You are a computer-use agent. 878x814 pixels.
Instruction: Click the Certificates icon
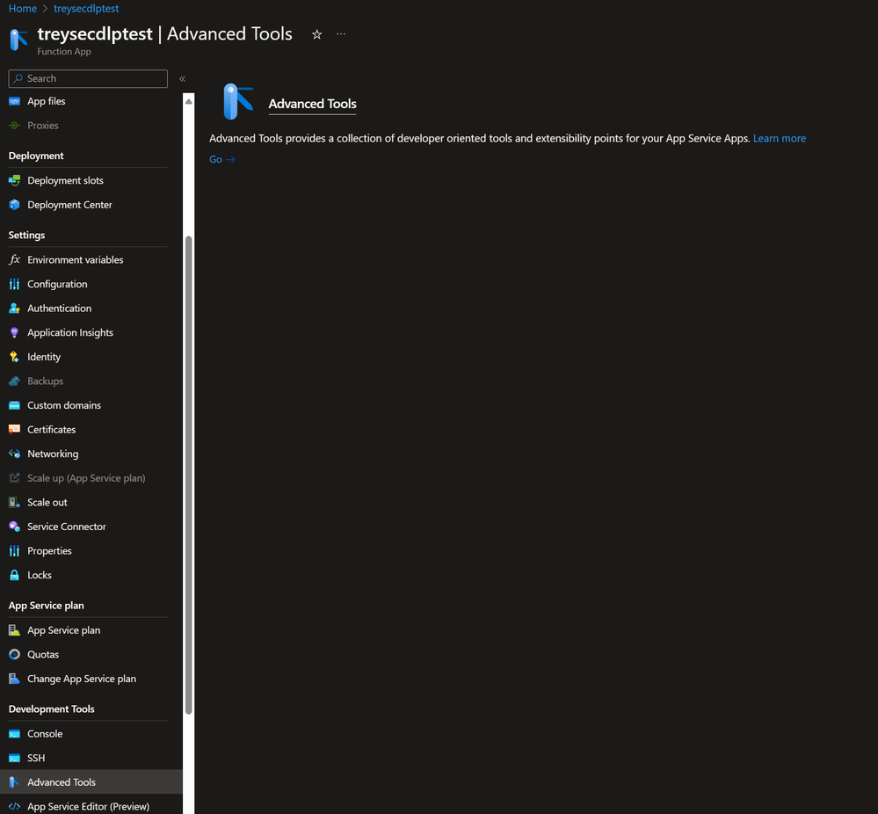(x=15, y=430)
